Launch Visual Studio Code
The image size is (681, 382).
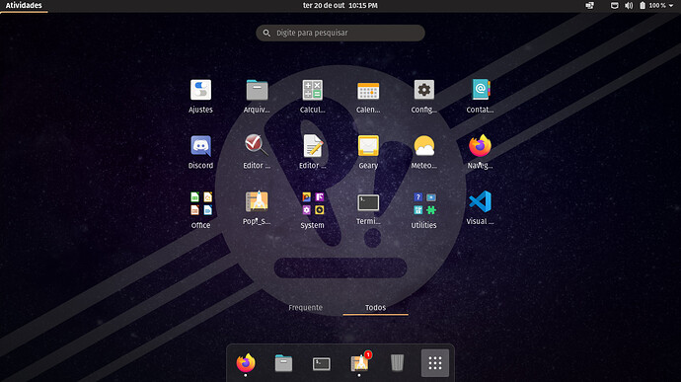tap(480, 201)
